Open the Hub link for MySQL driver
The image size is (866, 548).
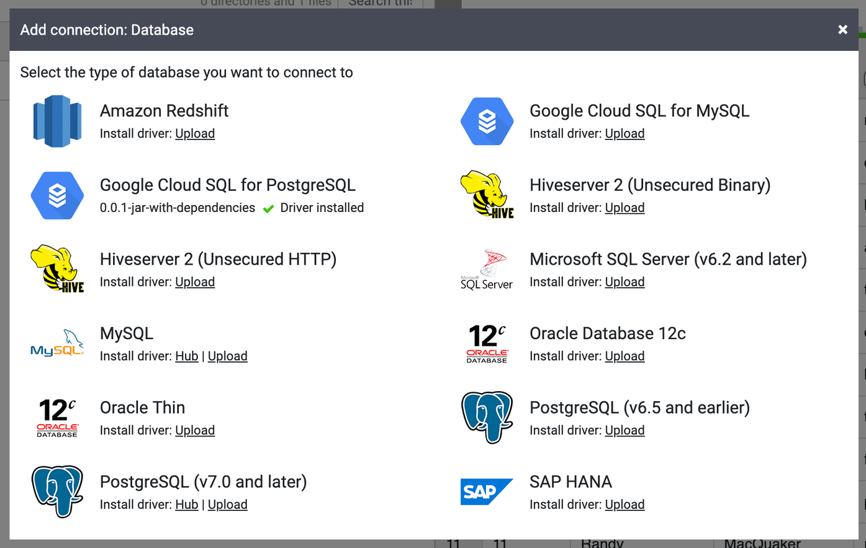pos(186,356)
